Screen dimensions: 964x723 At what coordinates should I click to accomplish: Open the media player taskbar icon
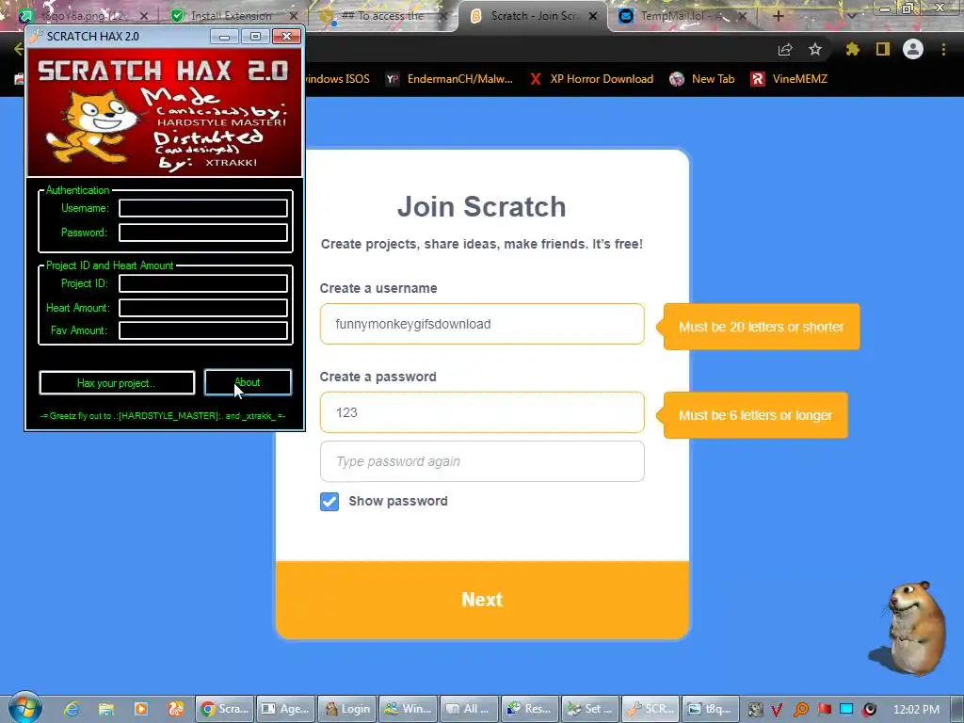pyautogui.click(x=141, y=709)
